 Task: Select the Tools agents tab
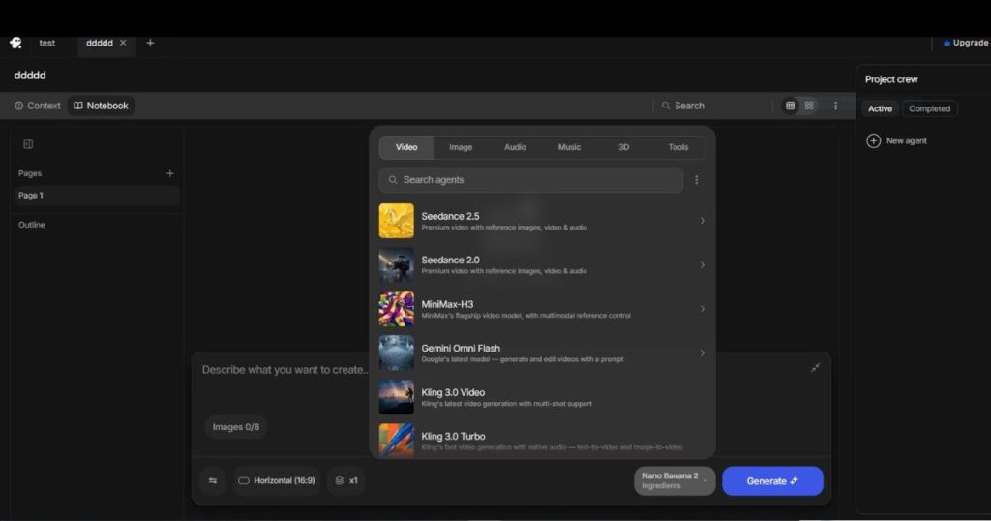(x=678, y=147)
